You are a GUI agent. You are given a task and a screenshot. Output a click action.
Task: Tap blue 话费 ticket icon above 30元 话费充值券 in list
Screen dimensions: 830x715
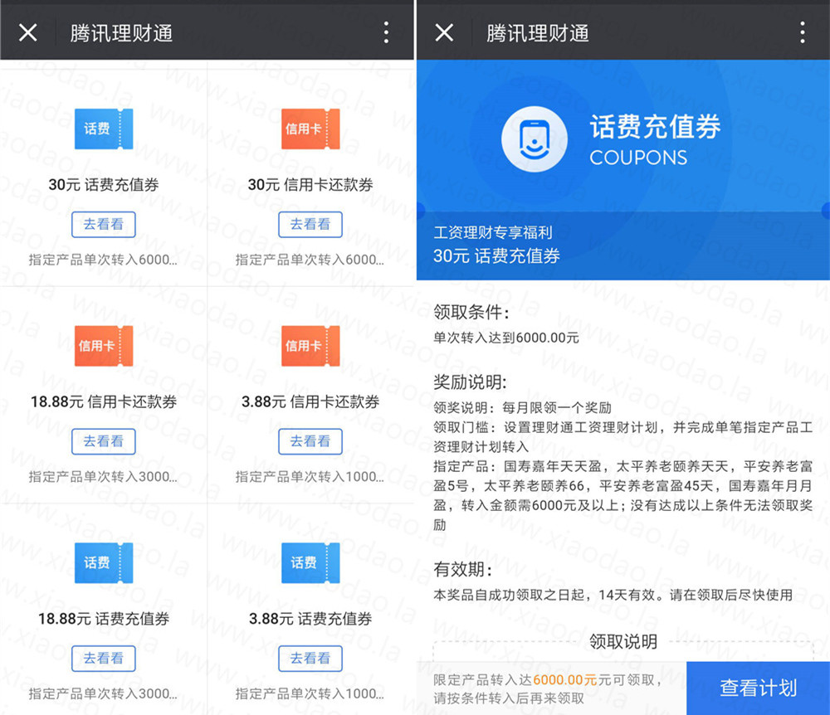click(x=104, y=129)
